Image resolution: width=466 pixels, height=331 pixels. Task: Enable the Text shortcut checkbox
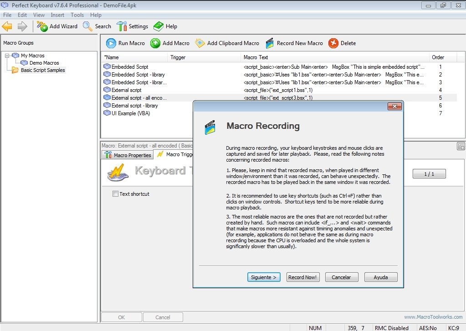tap(115, 194)
